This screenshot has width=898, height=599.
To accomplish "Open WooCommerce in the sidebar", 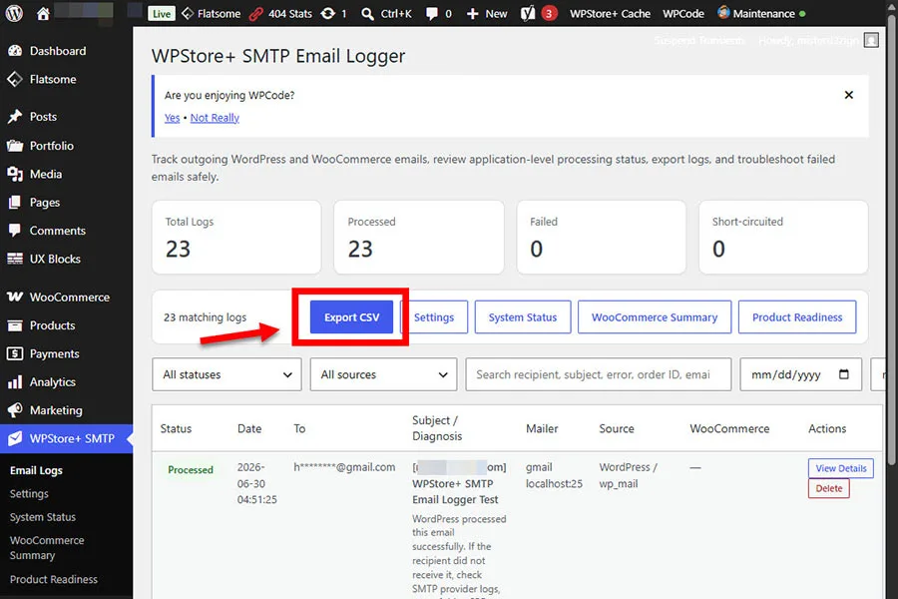I will tap(67, 297).
